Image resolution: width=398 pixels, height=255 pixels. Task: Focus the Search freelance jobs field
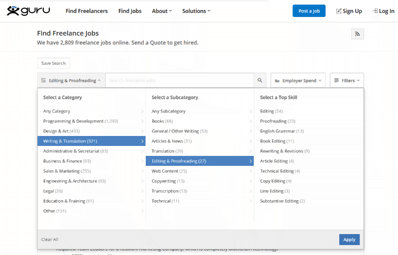179,81
